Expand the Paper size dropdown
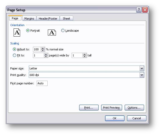 pyautogui.click(x=142, y=68)
